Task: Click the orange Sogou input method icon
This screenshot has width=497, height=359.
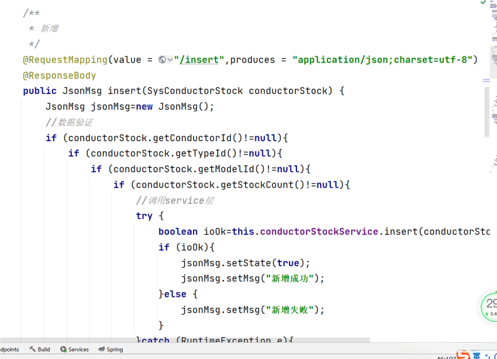Action: [463, 355]
